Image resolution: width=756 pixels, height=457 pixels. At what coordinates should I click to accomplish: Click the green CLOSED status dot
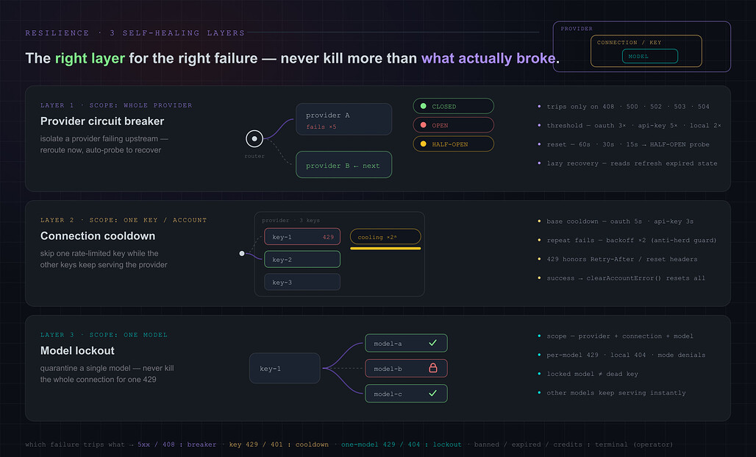click(x=424, y=106)
